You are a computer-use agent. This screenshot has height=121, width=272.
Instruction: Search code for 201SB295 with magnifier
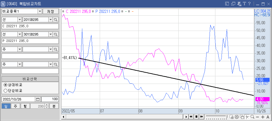(55, 20)
